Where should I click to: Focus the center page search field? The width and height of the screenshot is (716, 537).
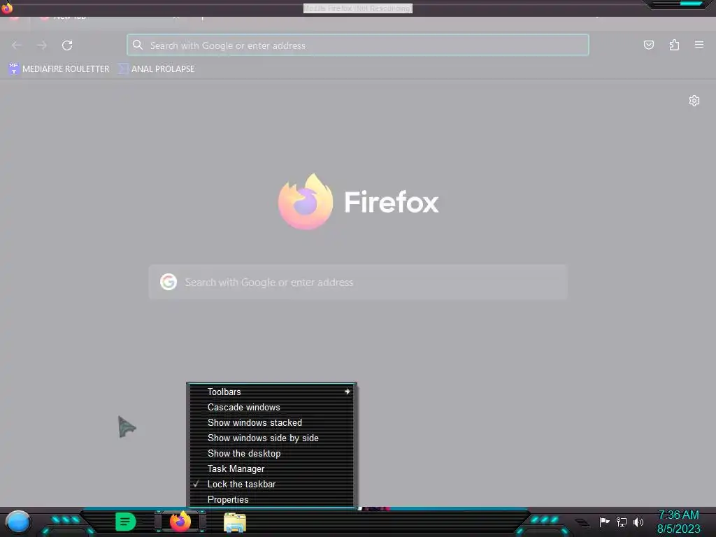pos(358,282)
